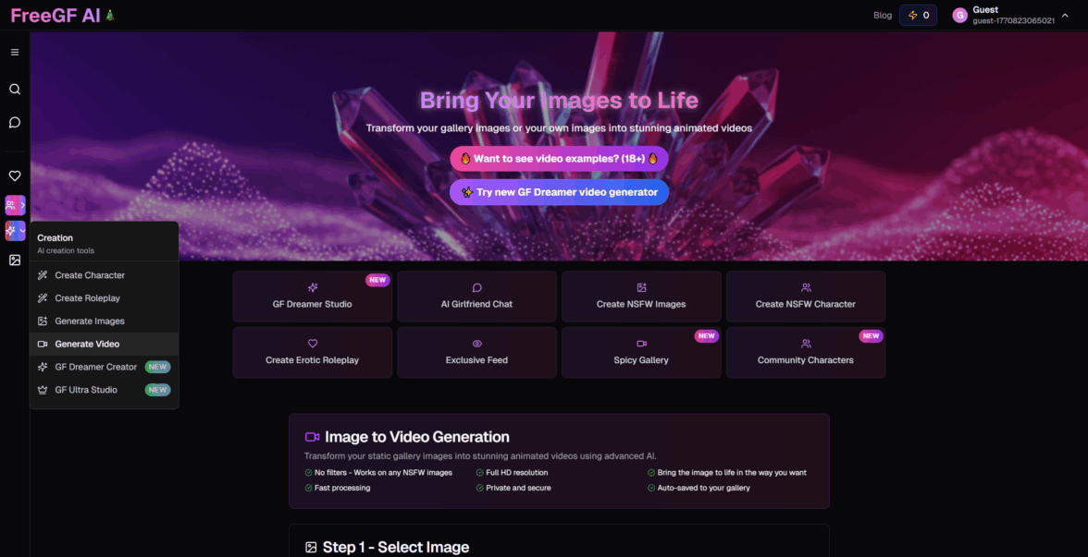
Task: Expand the Guest account chevron
Action: click(1065, 15)
